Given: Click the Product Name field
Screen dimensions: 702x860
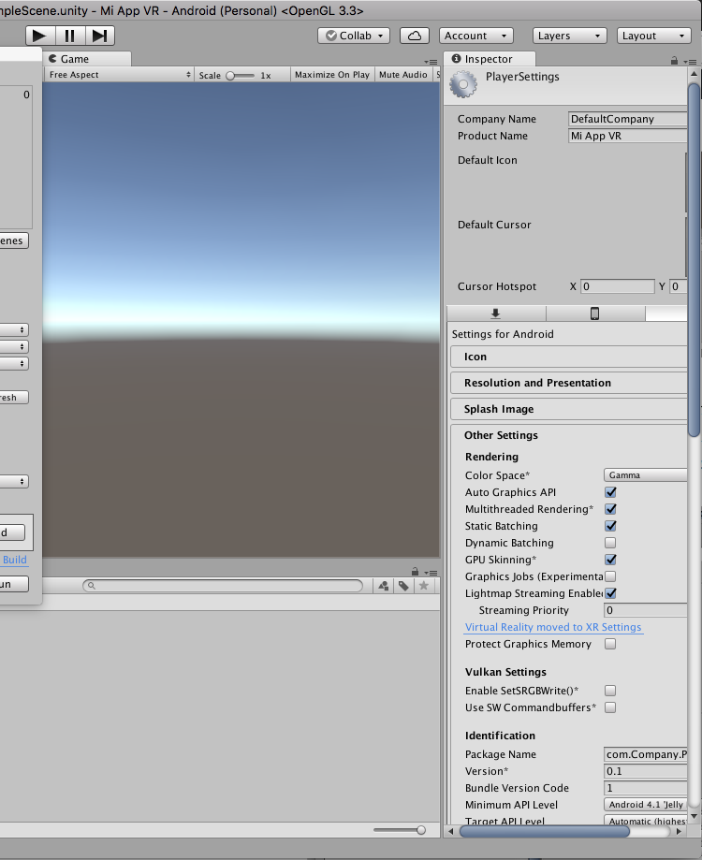Looking at the screenshot, I should click(x=628, y=136).
